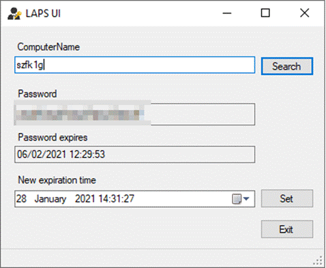The width and height of the screenshot is (326, 268).
Task: Click the Search button
Action: (287, 66)
